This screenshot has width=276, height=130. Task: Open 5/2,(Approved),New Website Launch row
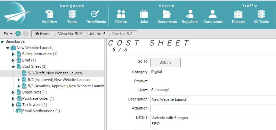[59, 80]
